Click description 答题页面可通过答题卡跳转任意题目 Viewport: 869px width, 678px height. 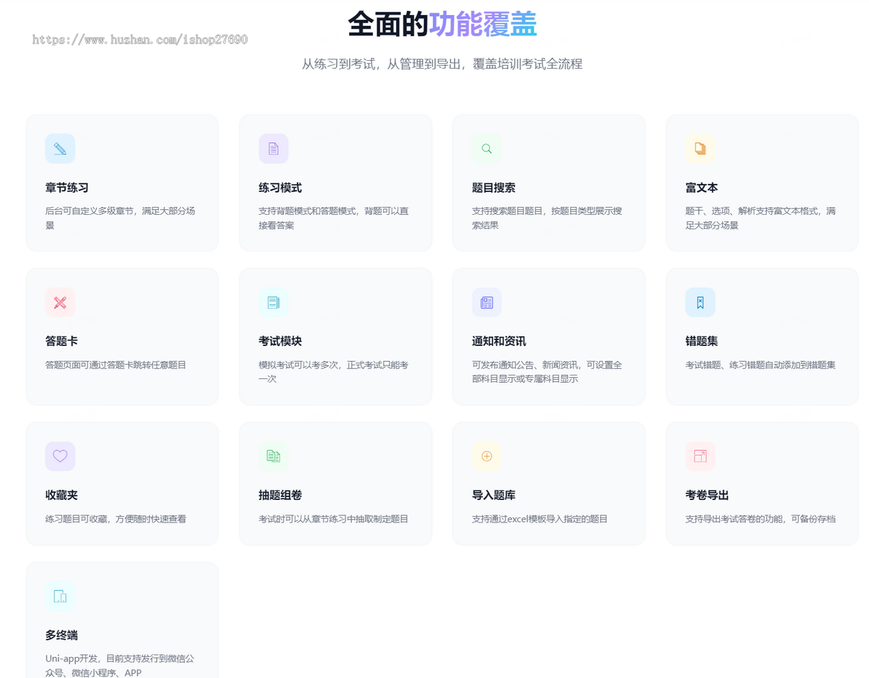(116, 365)
